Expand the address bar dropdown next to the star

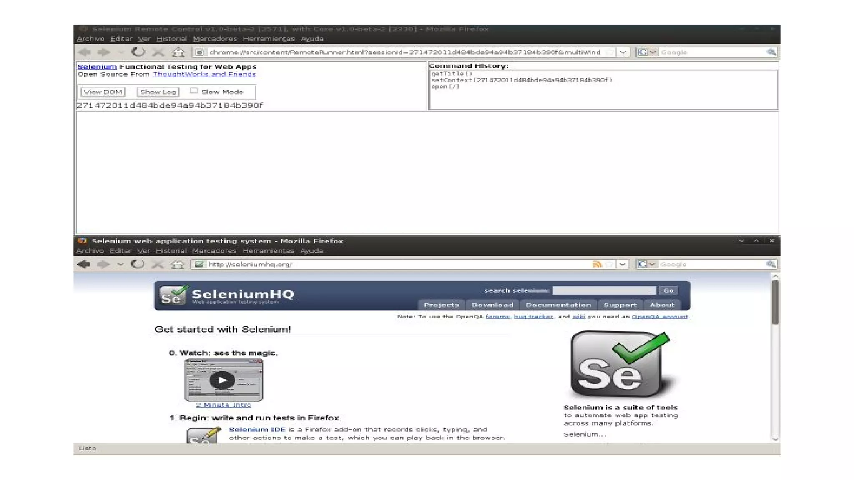tap(623, 264)
